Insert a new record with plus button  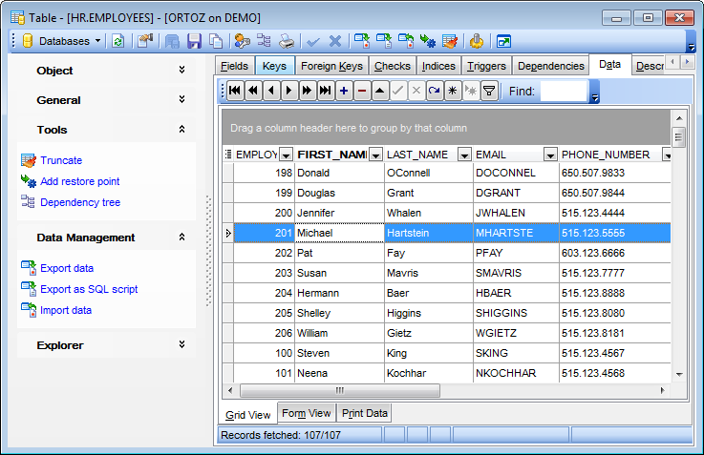[344, 91]
